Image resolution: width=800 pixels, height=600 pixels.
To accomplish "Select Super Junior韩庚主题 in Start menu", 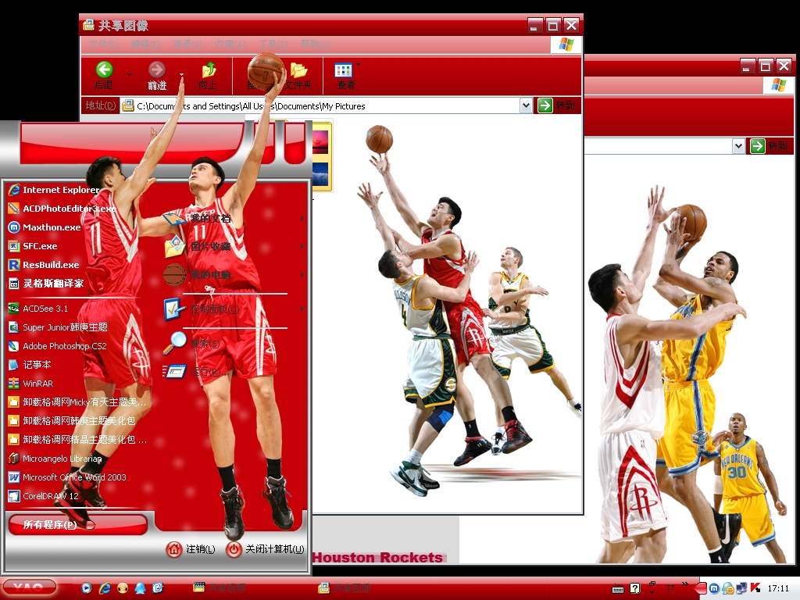I will click(58, 327).
